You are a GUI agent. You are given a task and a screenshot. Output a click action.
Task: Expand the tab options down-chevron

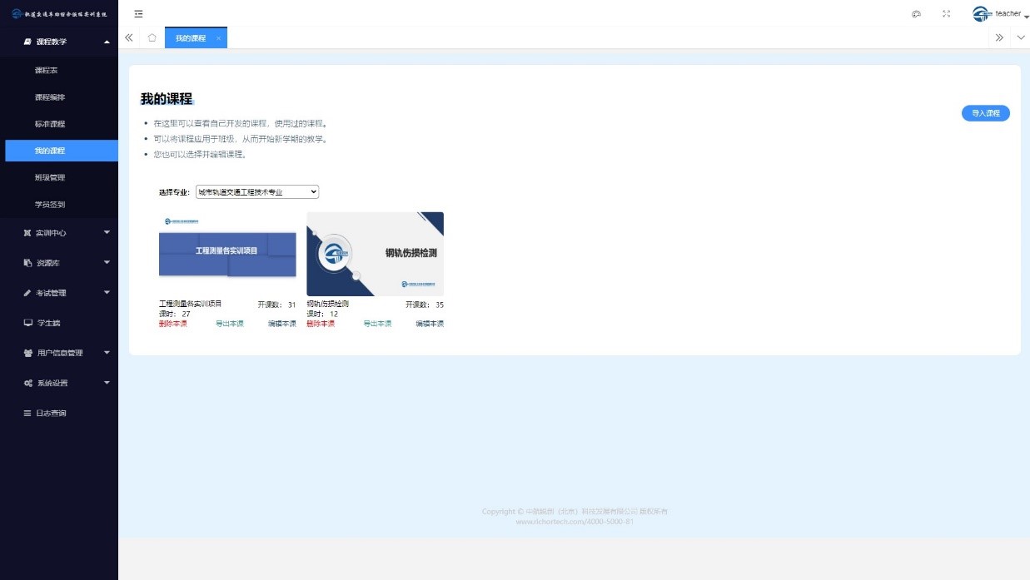pos(1021,37)
